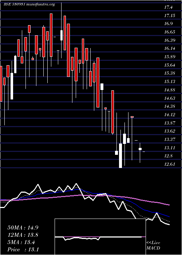
Task: Click the 14.12 price axis label
Action: click(x=170, y=115)
